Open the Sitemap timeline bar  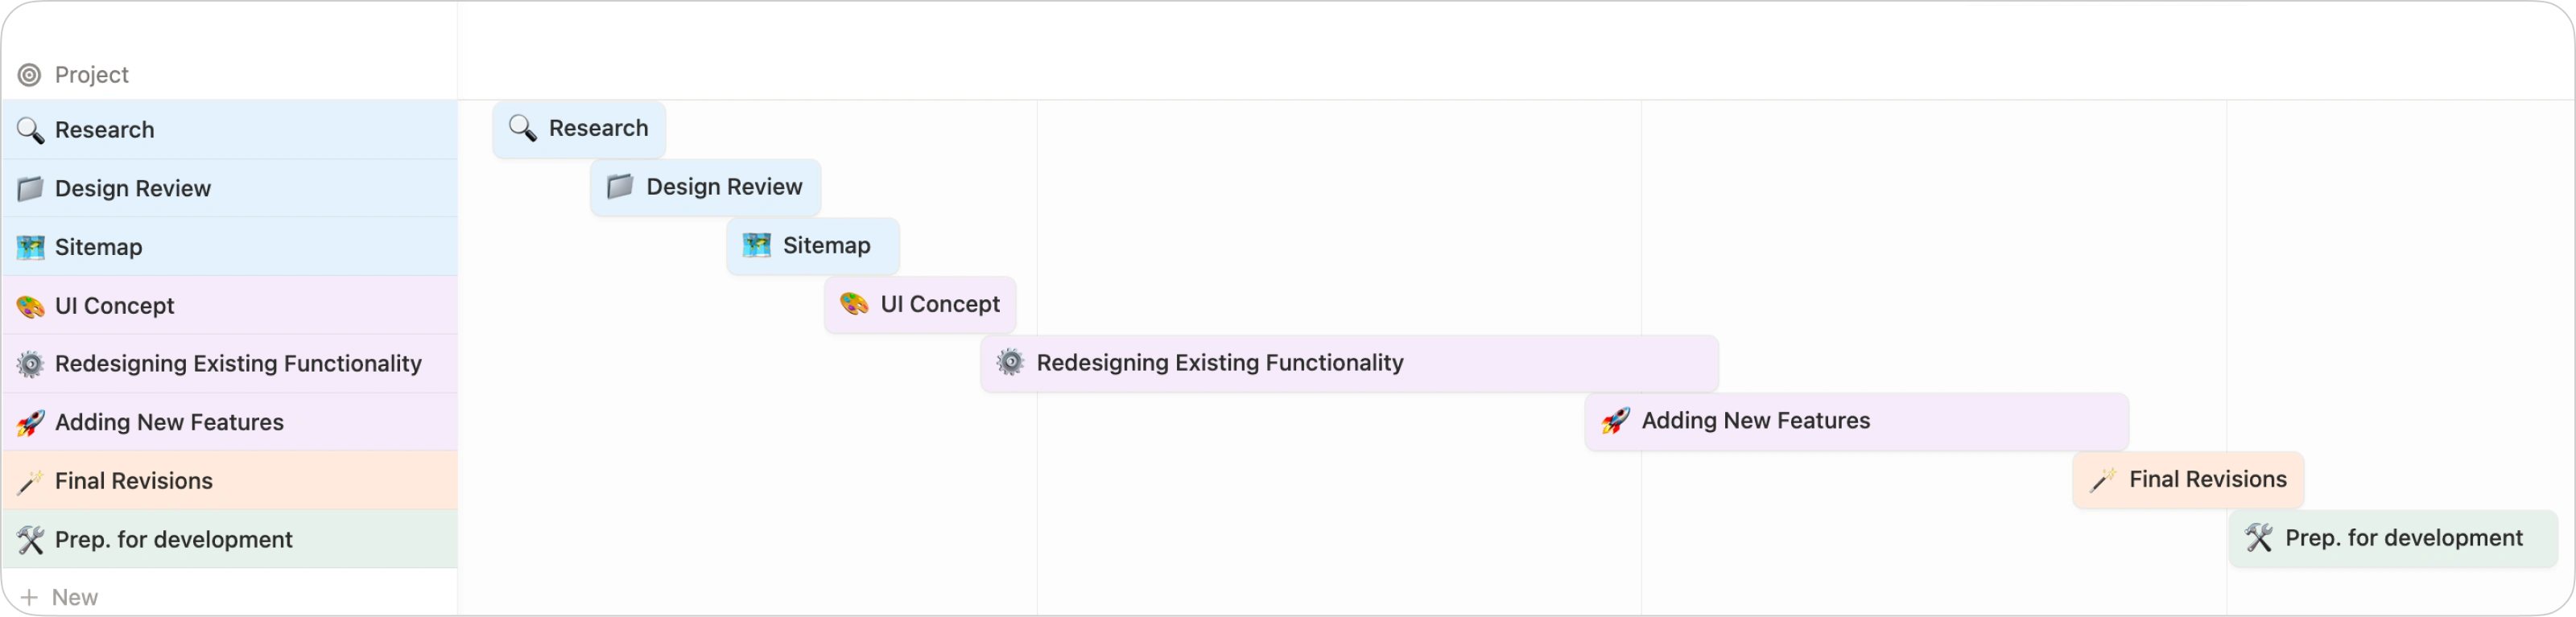813,246
